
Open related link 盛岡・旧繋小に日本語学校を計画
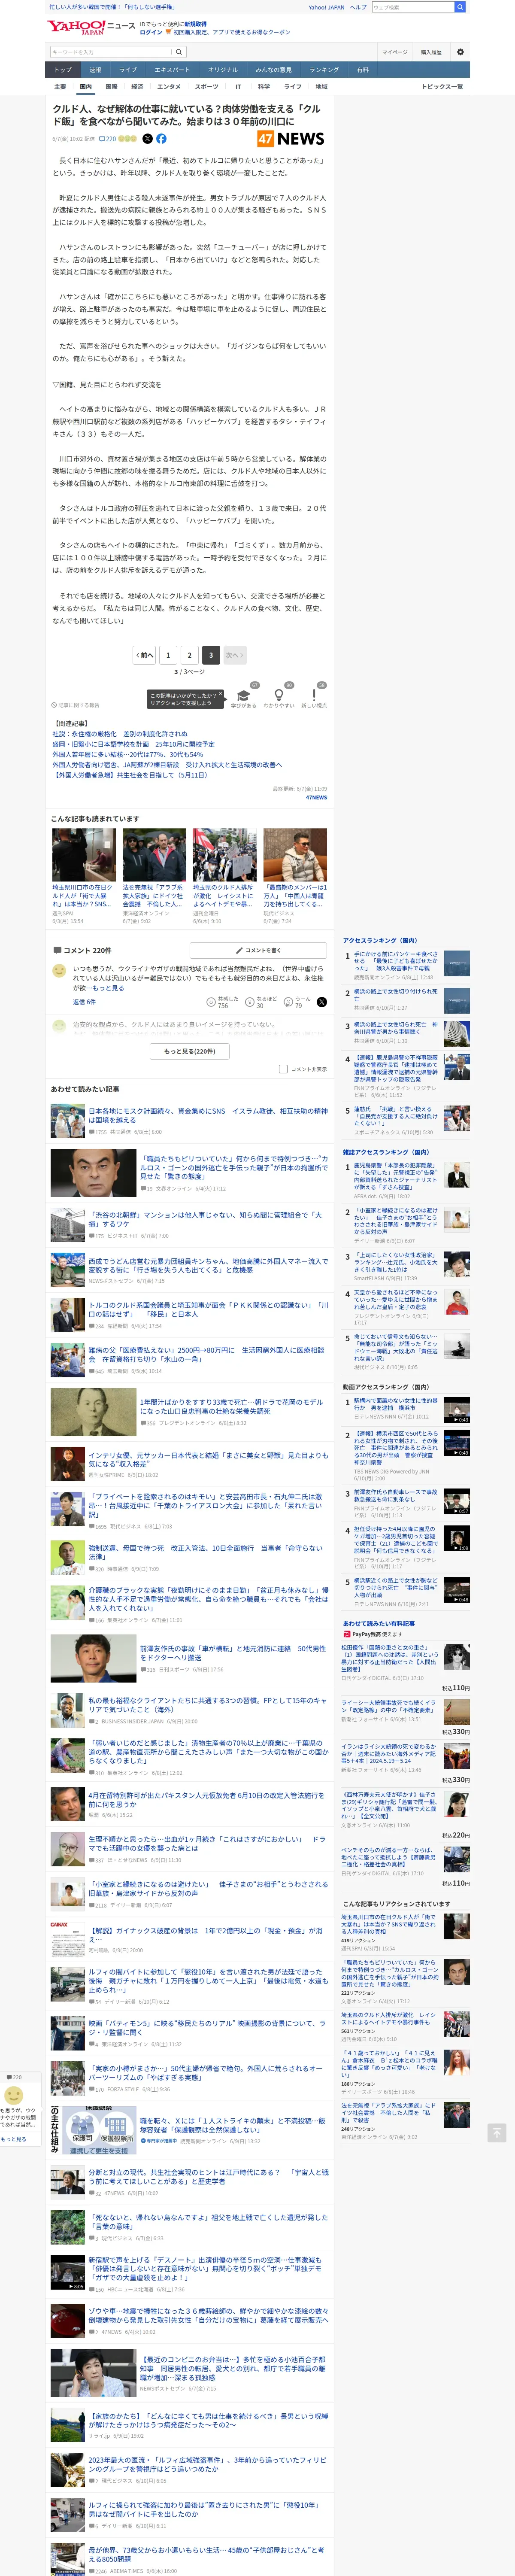[x=133, y=744]
